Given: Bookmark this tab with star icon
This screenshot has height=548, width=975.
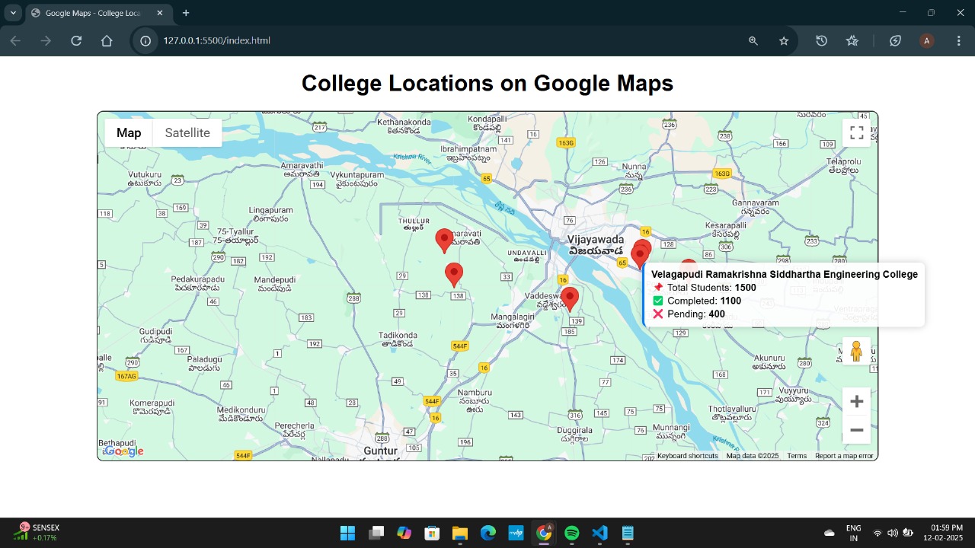Looking at the screenshot, I should click(784, 41).
